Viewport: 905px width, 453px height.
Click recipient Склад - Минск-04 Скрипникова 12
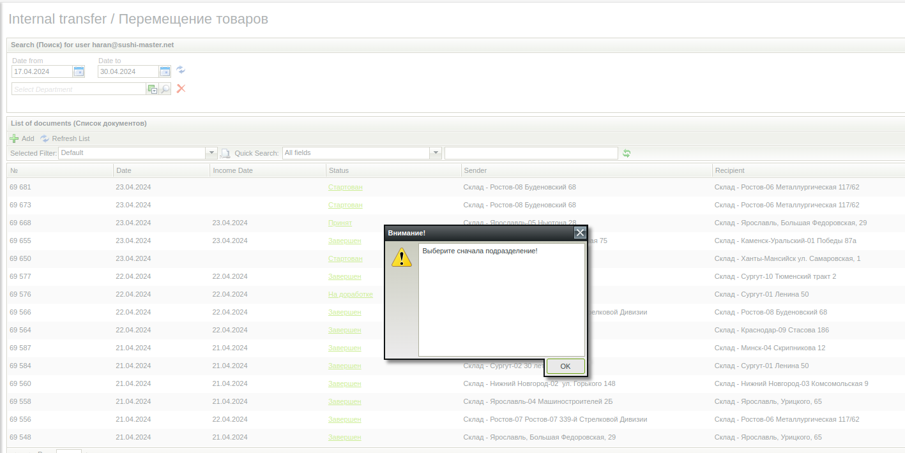770,348
